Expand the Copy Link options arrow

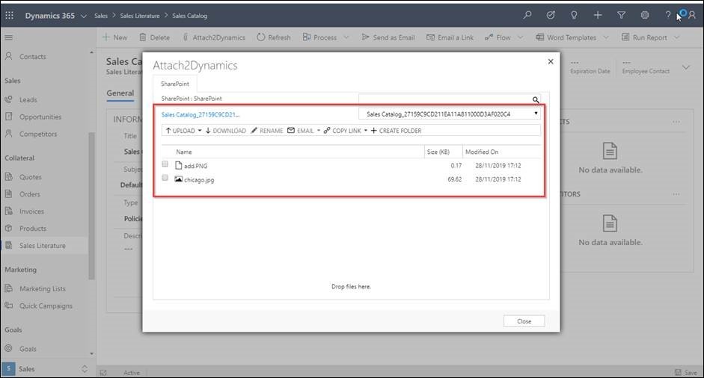click(x=366, y=131)
